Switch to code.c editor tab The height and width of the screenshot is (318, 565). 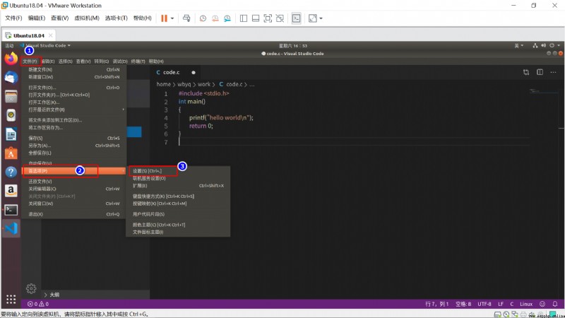171,73
